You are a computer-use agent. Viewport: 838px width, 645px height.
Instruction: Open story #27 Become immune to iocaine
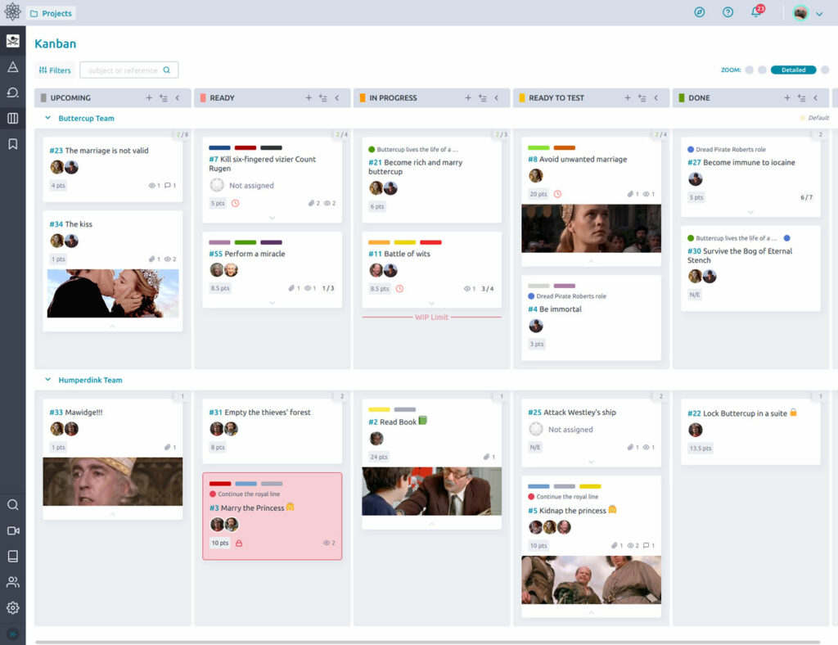coord(741,162)
